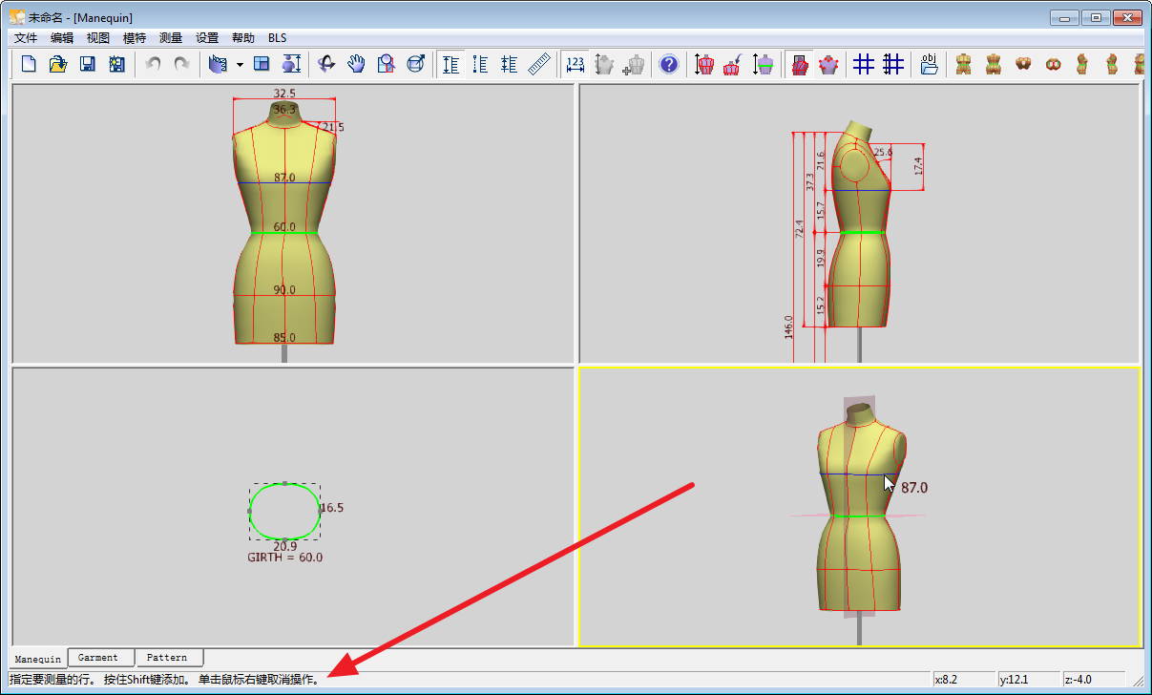The image size is (1152, 695).
Task: Toggle the four-pane window layout button
Action: 262,64
